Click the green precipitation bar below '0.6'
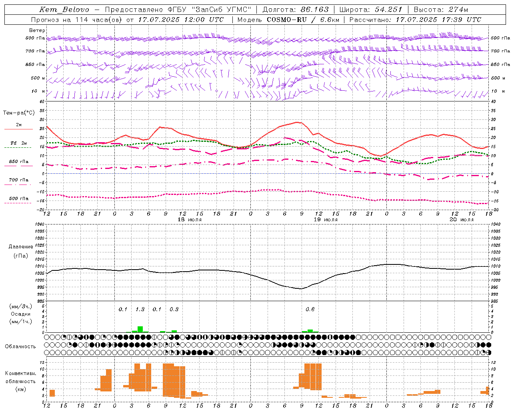Image resolution: width=512 pixels, height=409 pixels. click(x=310, y=331)
